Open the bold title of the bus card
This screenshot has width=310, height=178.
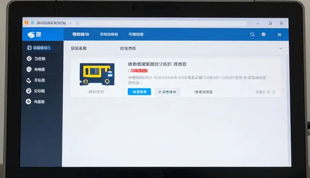(157, 64)
